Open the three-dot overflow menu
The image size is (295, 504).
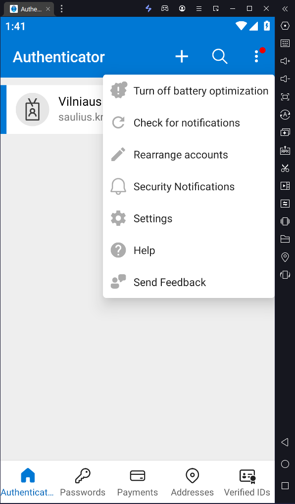click(x=257, y=56)
